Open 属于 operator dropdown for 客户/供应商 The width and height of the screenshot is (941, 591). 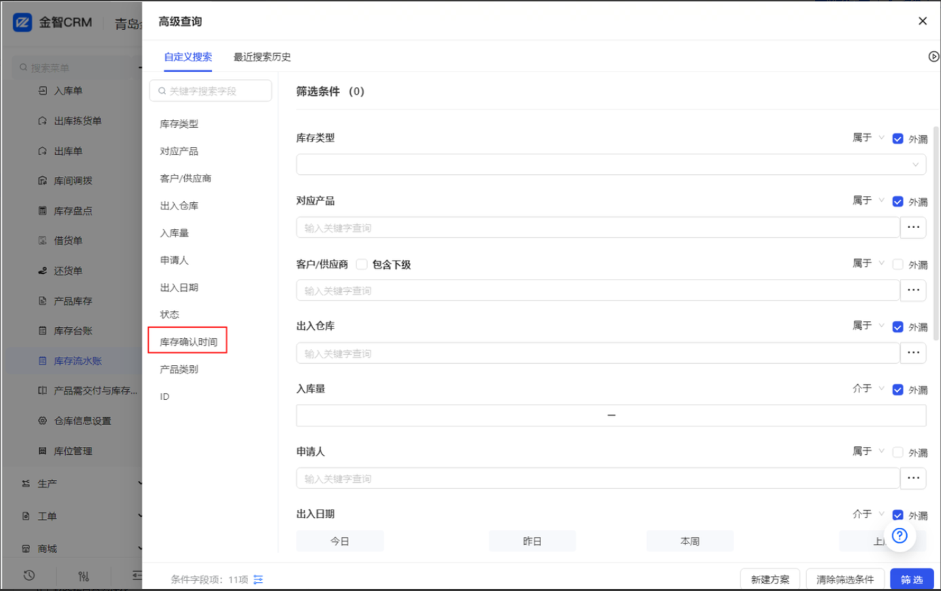(x=868, y=263)
